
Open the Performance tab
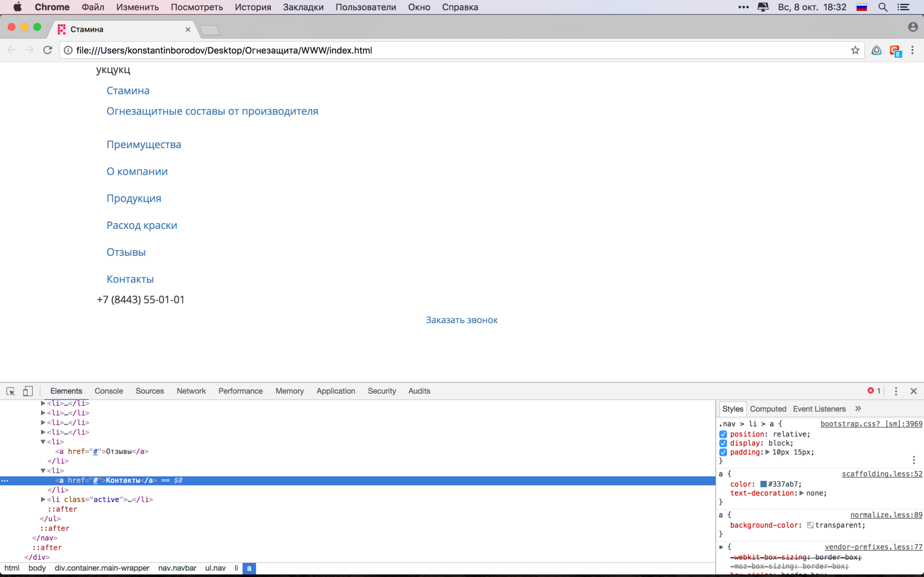[241, 391]
